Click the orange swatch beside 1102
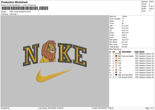The height and width of the screenshot is (110, 155). (x=116, y=63)
